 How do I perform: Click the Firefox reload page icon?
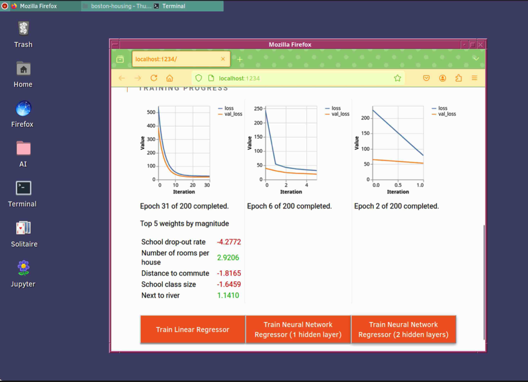[154, 78]
